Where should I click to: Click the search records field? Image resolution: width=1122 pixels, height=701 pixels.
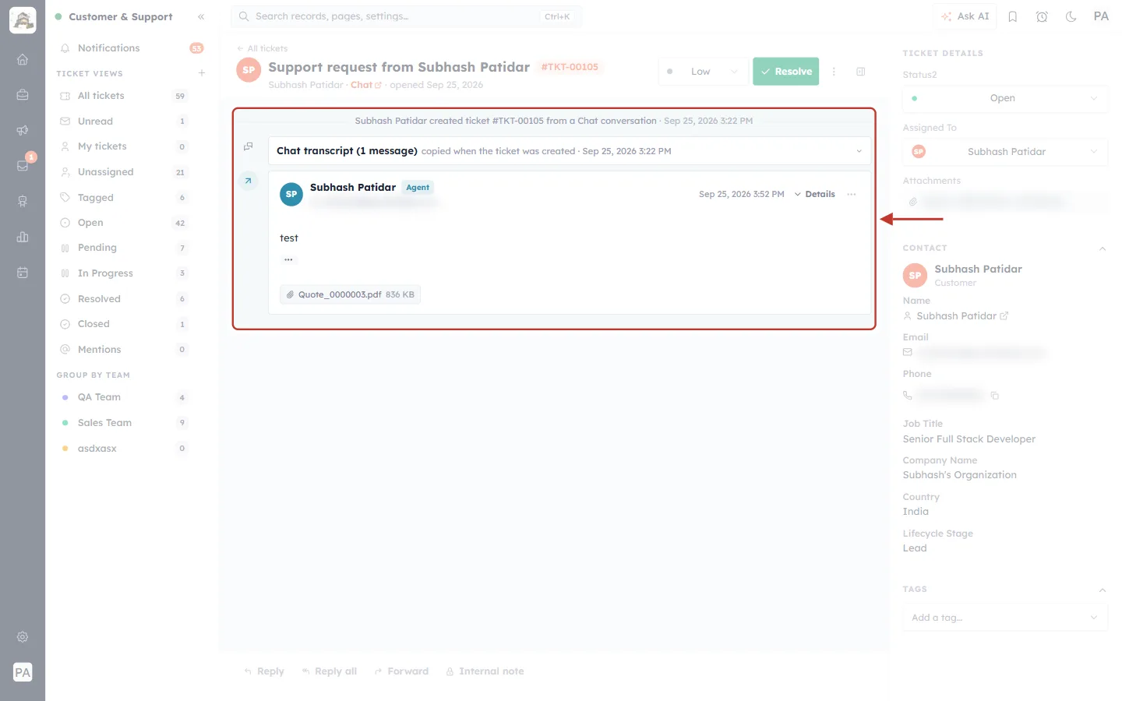[406, 16]
